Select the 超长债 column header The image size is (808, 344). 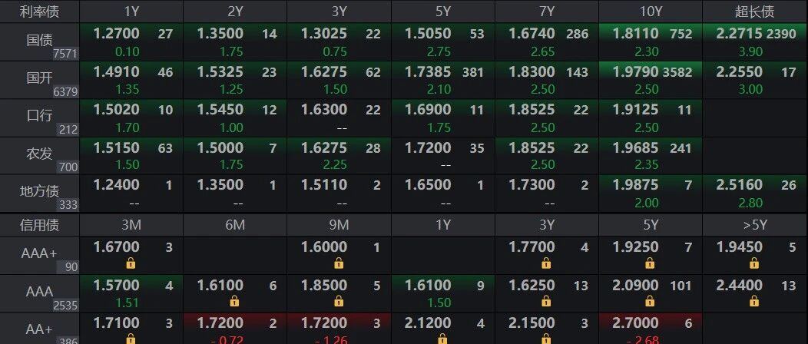coord(754,12)
